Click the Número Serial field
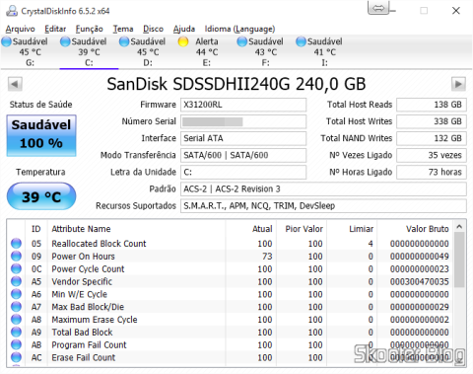This screenshot has width=473, height=374. point(243,121)
